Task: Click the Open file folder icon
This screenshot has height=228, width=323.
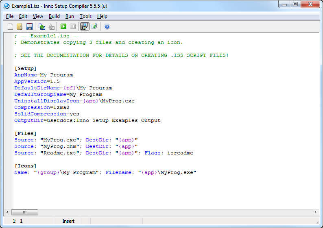Action: click(x=20, y=26)
